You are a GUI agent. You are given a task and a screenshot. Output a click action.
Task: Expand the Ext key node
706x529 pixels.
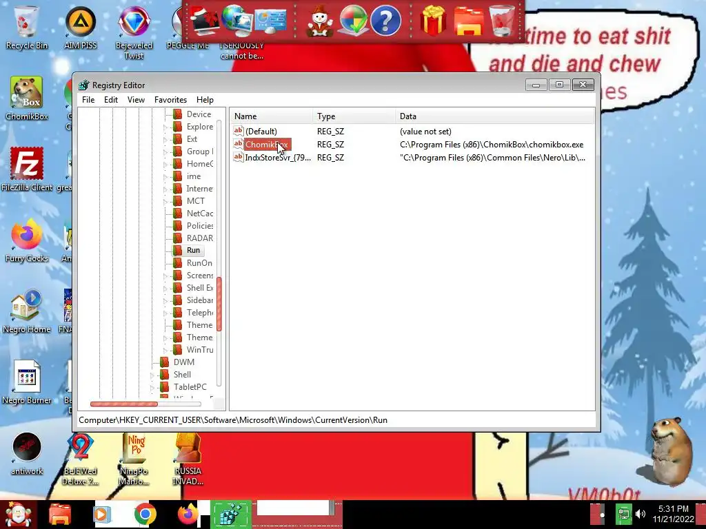tap(165, 140)
